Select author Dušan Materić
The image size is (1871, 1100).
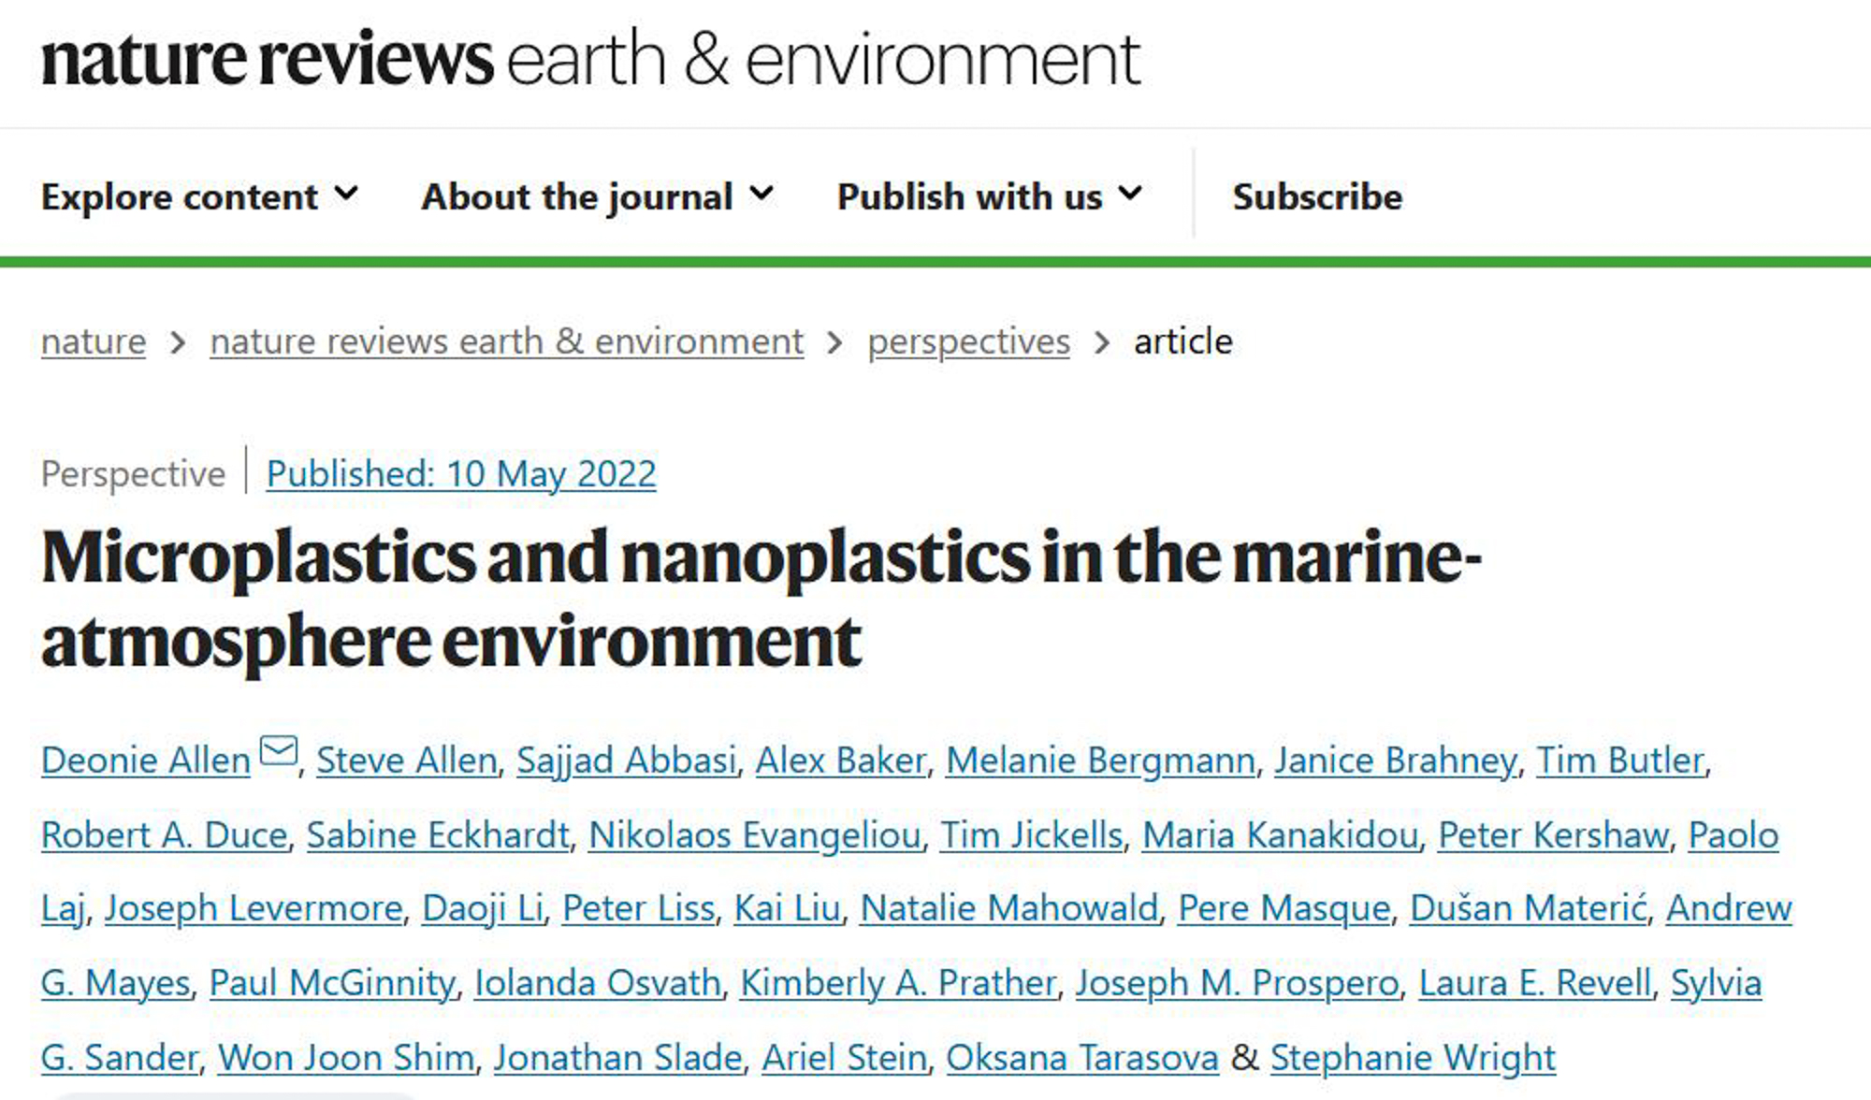(1529, 908)
